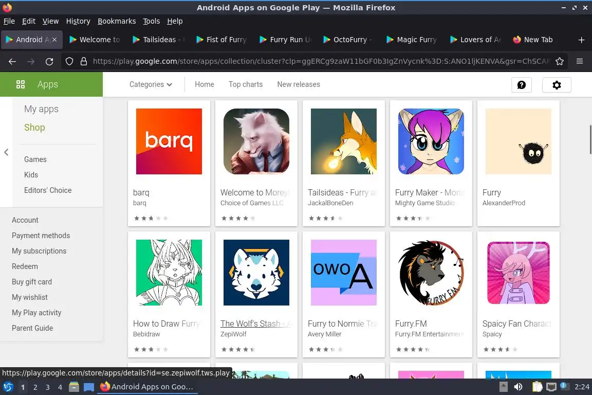Viewport: 592px width, 395px height.
Task: Open the Welcome to Moreytown wolf icon
Action: click(x=256, y=141)
